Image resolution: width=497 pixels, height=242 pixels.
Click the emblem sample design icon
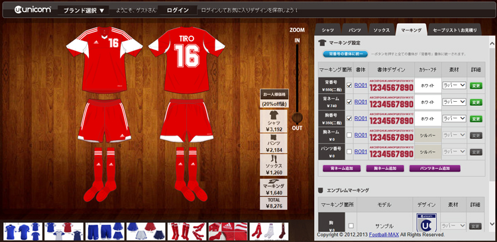click(426, 223)
